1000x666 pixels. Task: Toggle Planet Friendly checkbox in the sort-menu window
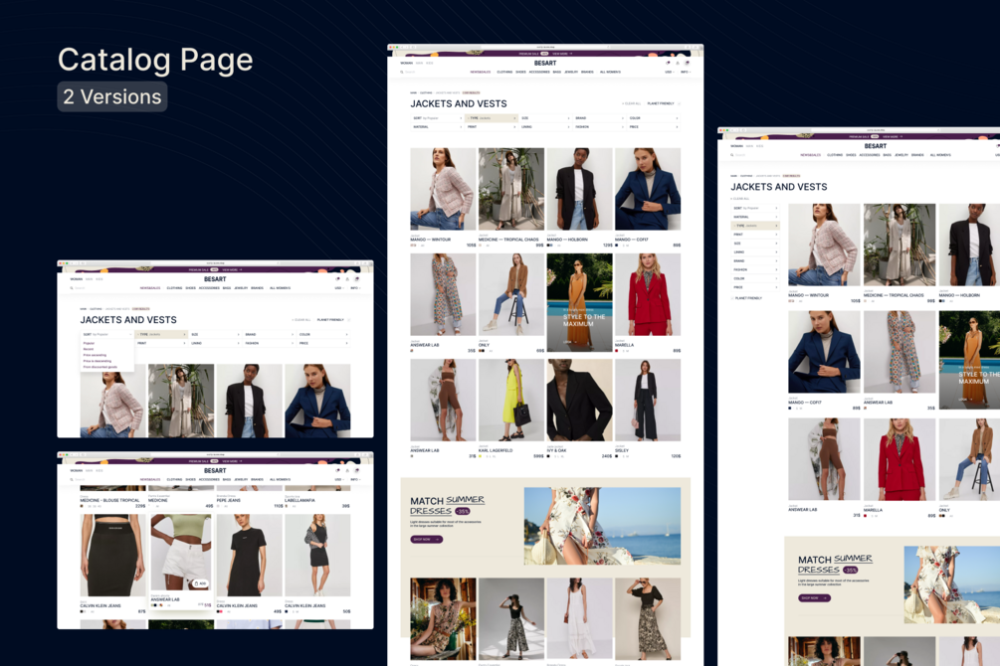[x=348, y=319]
